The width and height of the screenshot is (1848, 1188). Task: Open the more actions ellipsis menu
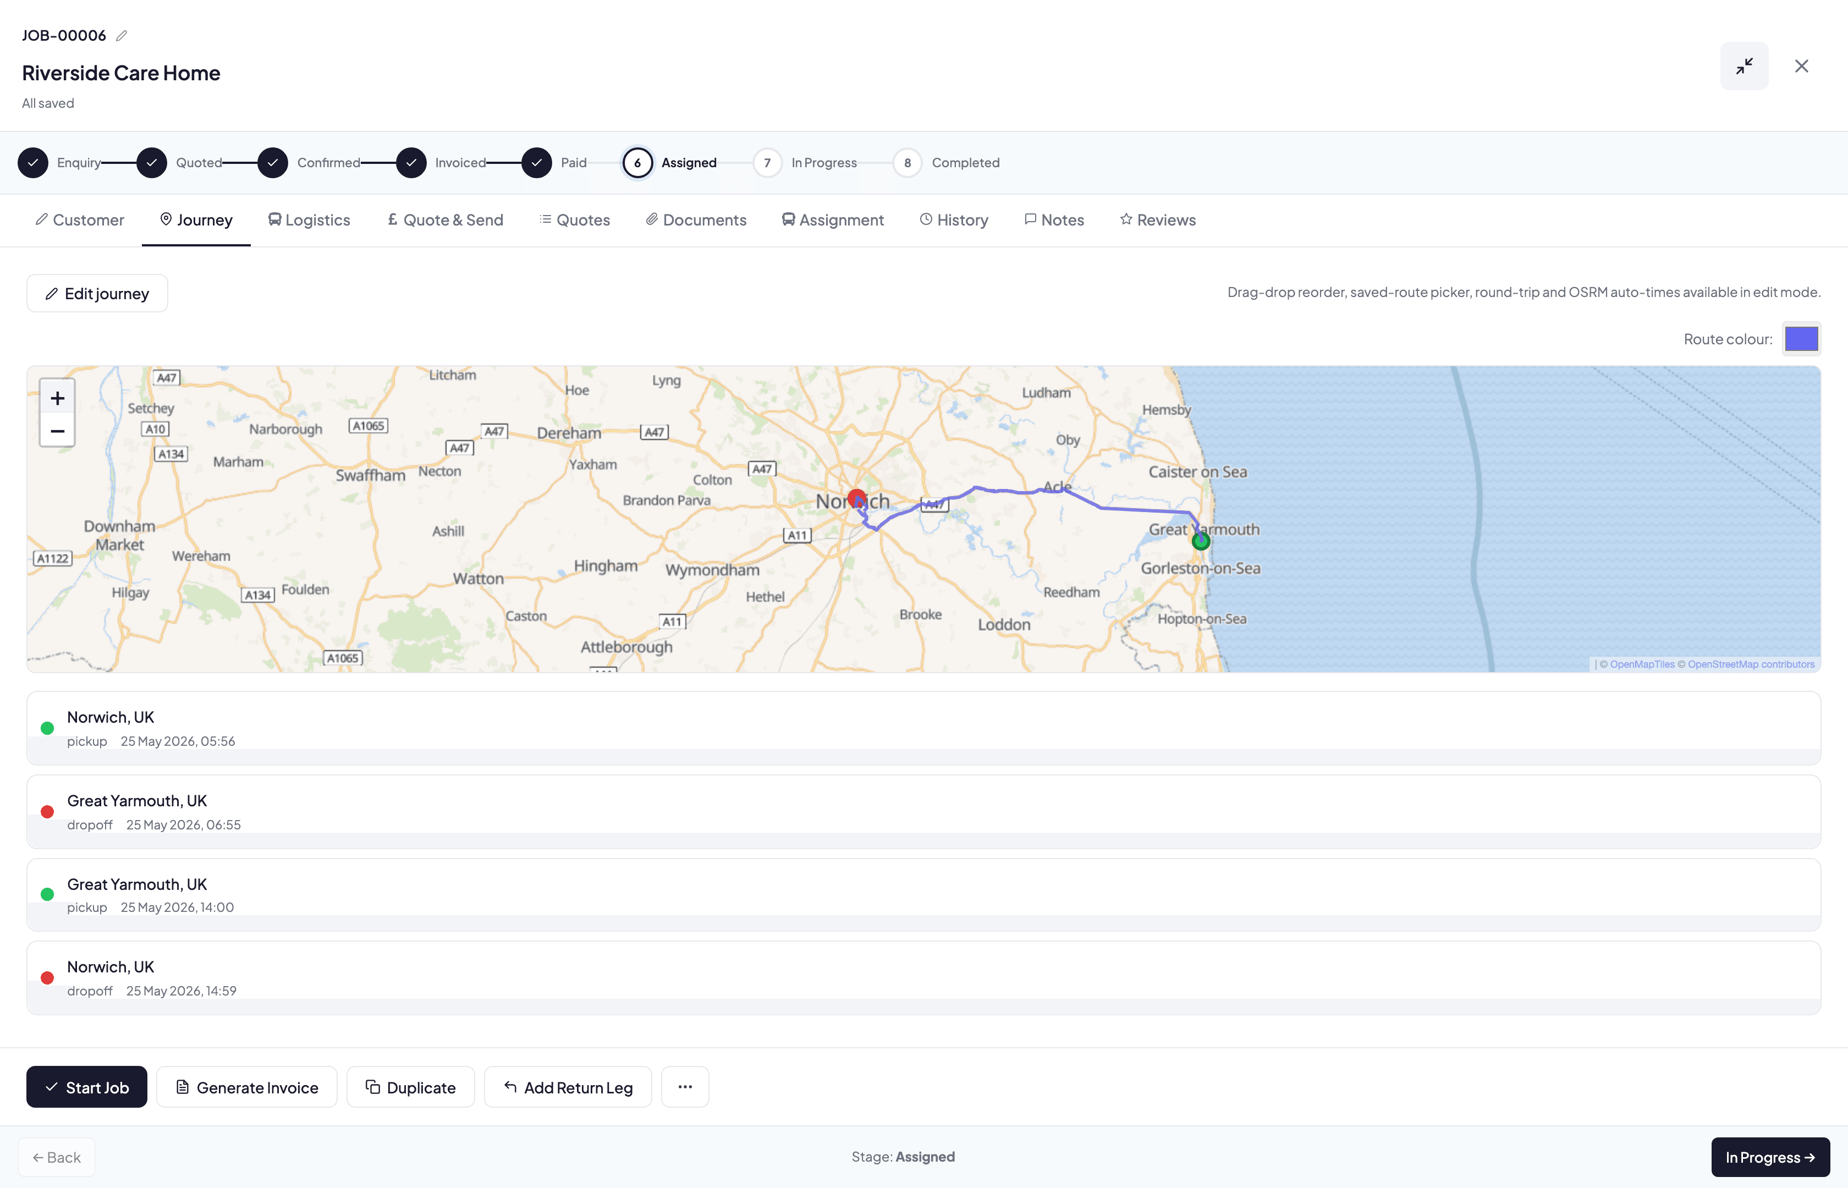[685, 1087]
